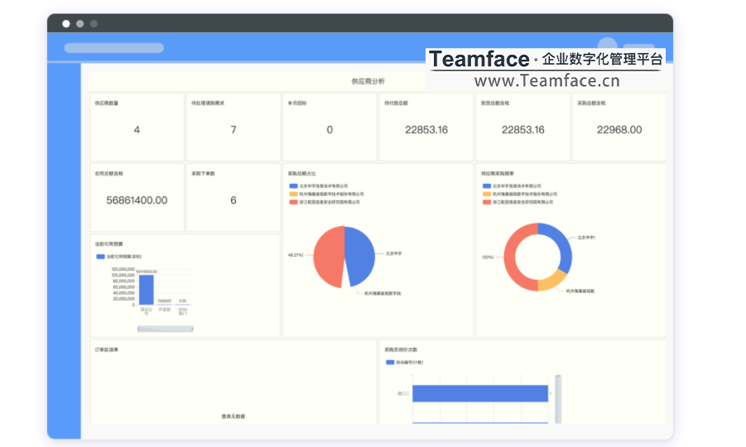Click the value 6 in the 采购下单数 card
Image resolution: width=746 pixels, height=447 pixels.
point(233,200)
